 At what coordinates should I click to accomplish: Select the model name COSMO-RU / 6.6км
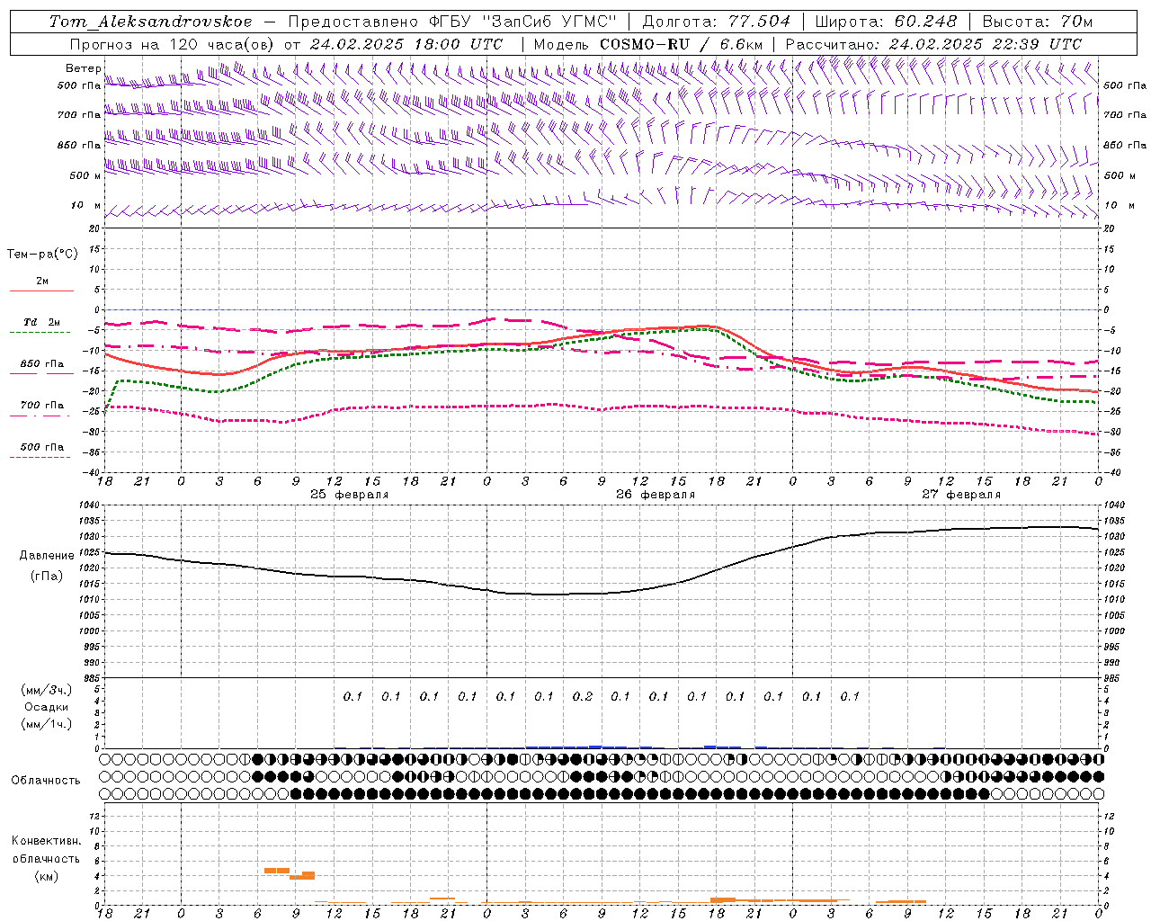[x=682, y=44]
